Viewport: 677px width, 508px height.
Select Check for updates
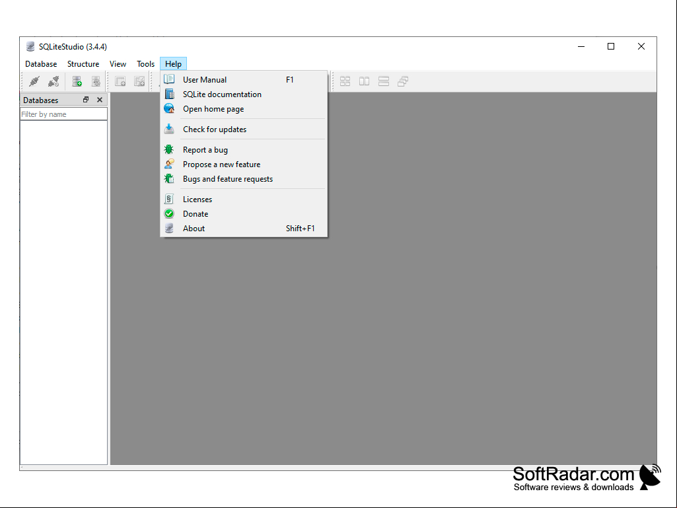pos(244,129)
